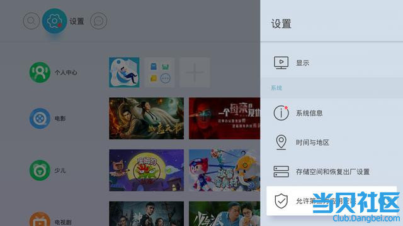The height and width of the screenshot is (226, 403).
Task: Open the green-titled TV drama thumbnail
Action: (224, 213)
